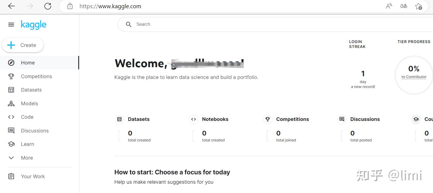The image size is (433, 193).
Task: Click the Your Work document icon
Action: tap(11, 176)
